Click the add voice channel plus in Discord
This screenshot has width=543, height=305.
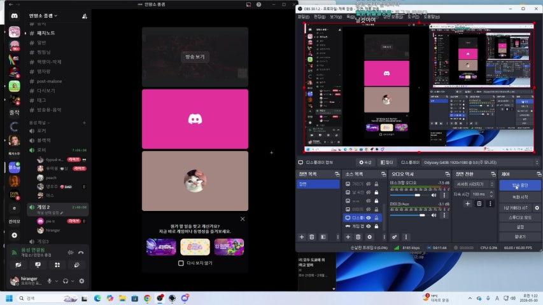click(84, 123)
